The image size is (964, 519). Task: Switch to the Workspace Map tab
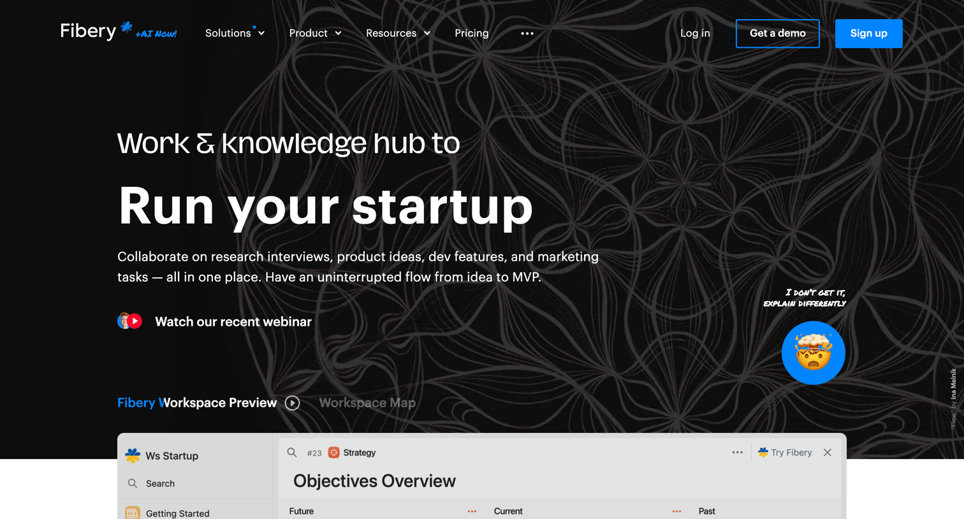[367, 402]
